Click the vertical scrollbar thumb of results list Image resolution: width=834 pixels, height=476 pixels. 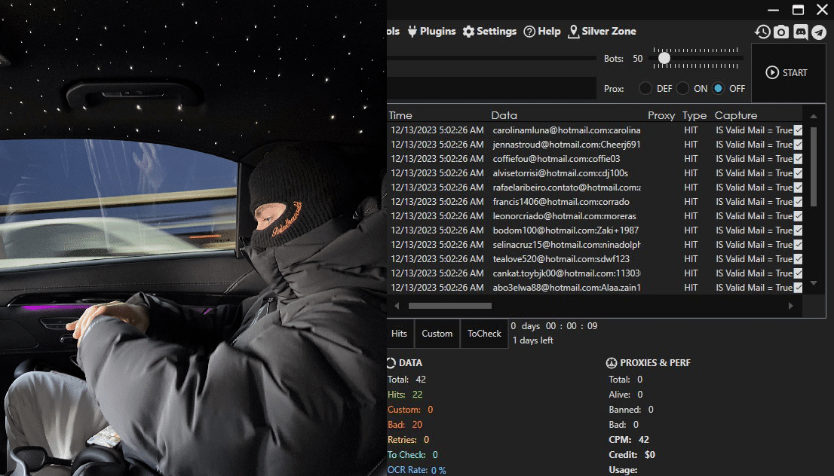pyautogui.click(x=813, y=166)
